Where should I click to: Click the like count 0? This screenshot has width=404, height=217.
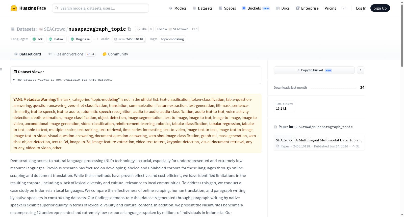point(151,29)
